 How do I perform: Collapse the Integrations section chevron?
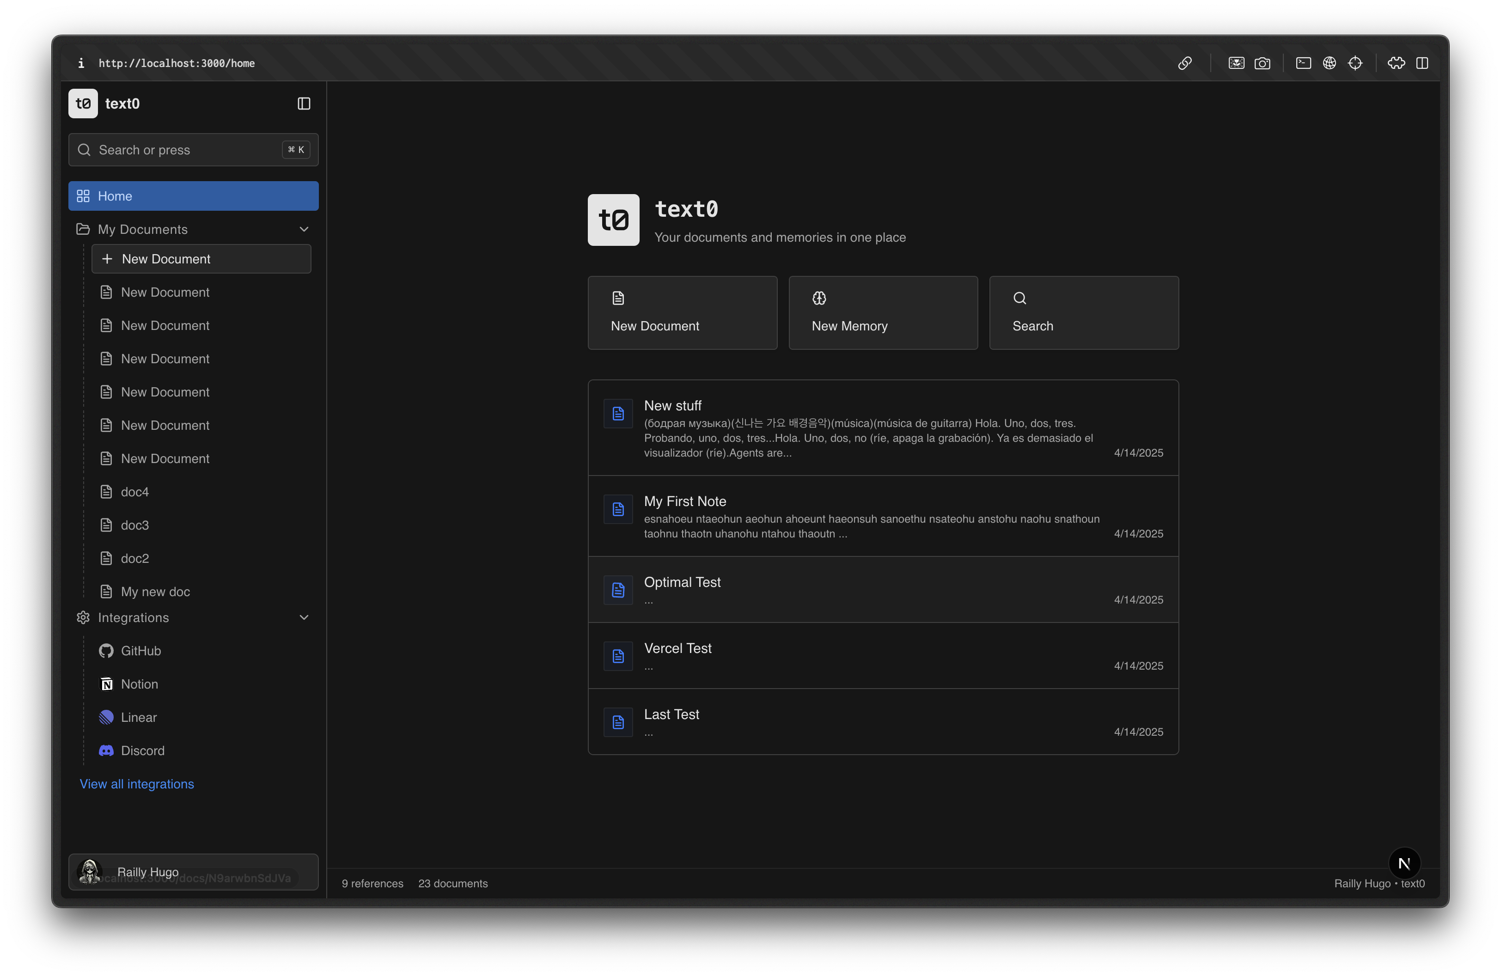coord(303,617)
